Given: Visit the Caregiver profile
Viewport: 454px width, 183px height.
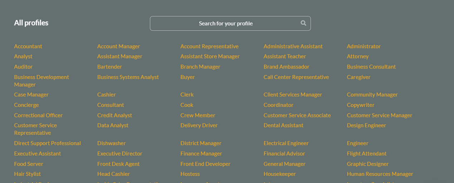Looking at the screenshot, I should [x=358, y=77].
